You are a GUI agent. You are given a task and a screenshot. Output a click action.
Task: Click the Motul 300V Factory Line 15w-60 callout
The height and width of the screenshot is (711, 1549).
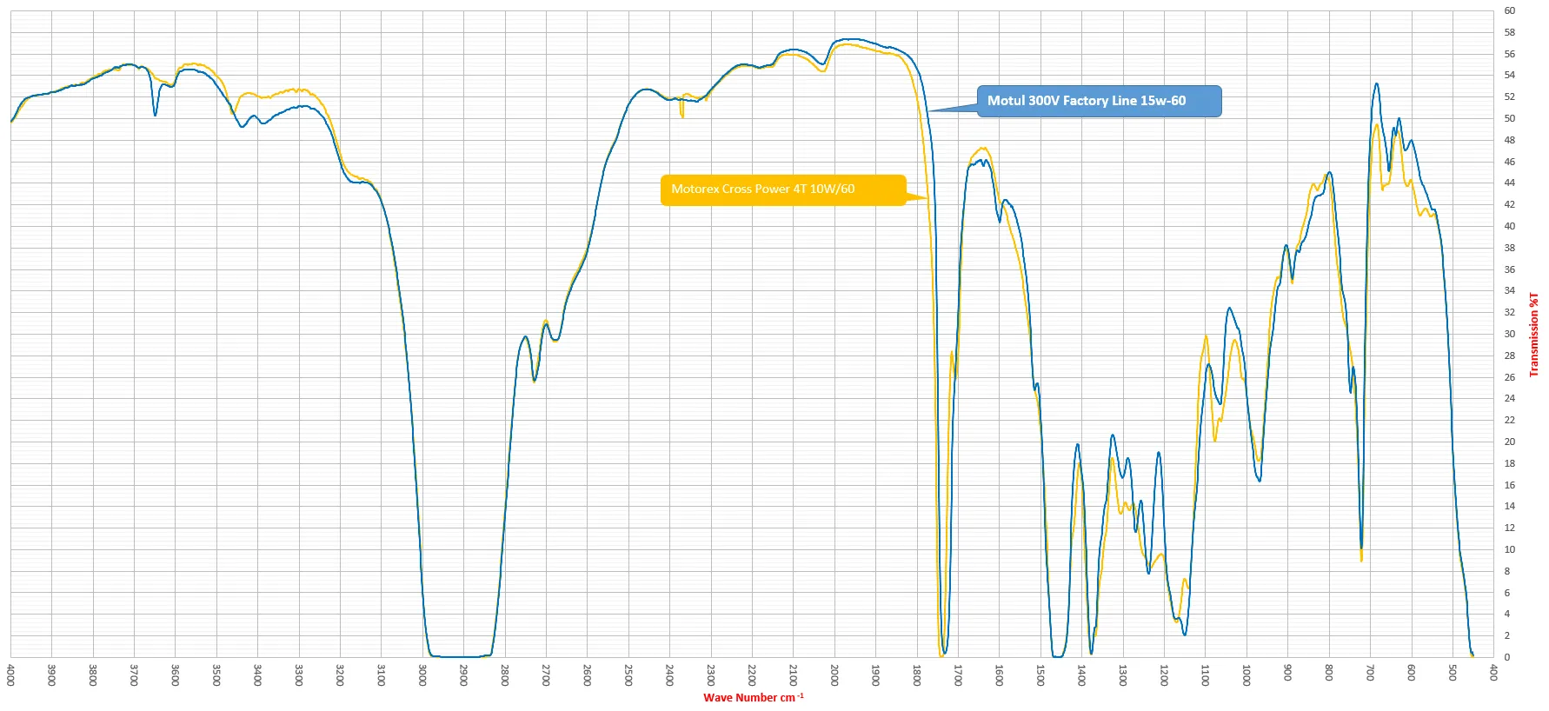tap(1099, 101)
